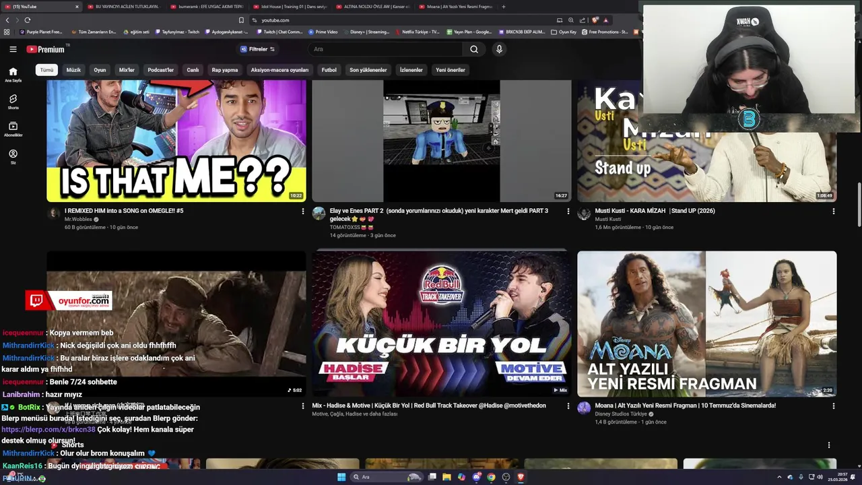Viewport: 862px width, 485px height.
Task: Open the Mr.Wobbles channel link
Action: tap(78, 220)
